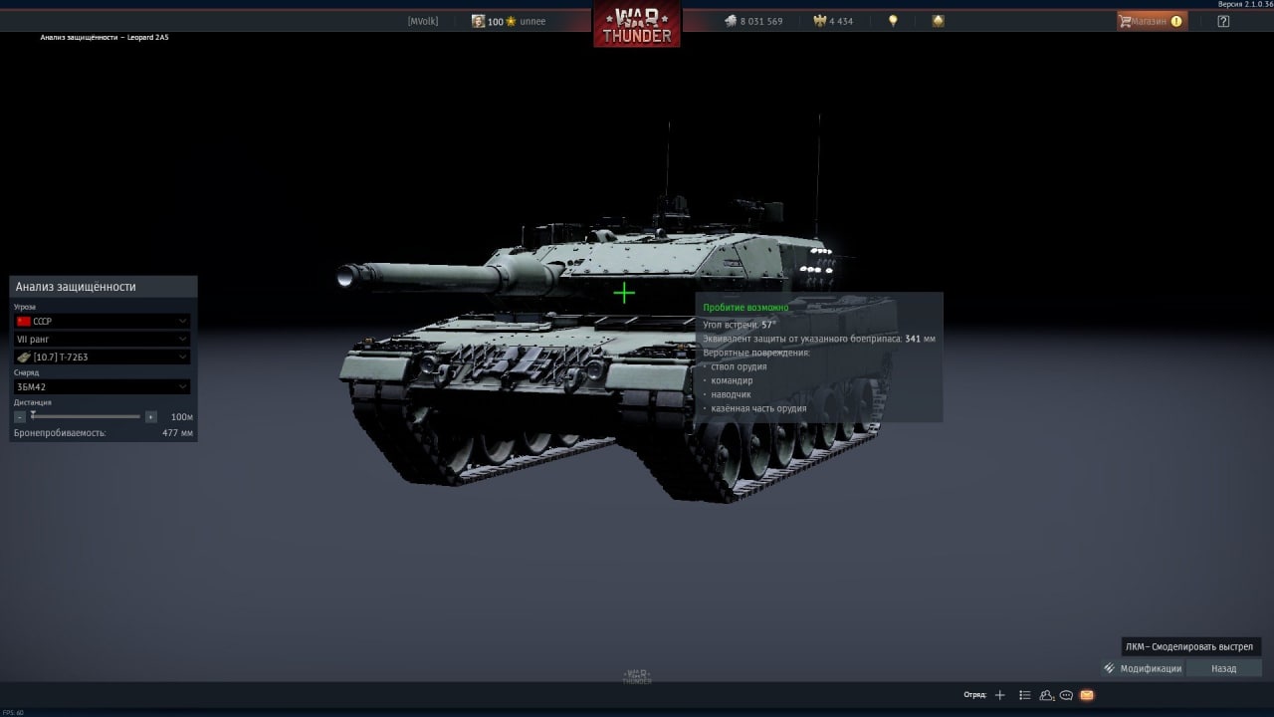Click the Leopard 2A5 gun muzzle

coord(347,277)
